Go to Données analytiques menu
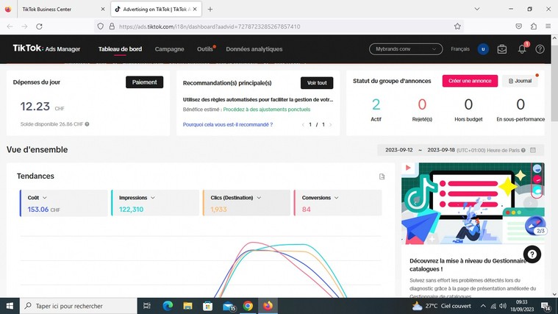 (254, 49)
